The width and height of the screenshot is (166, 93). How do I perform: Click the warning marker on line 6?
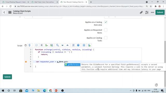(x=26, y=62)
